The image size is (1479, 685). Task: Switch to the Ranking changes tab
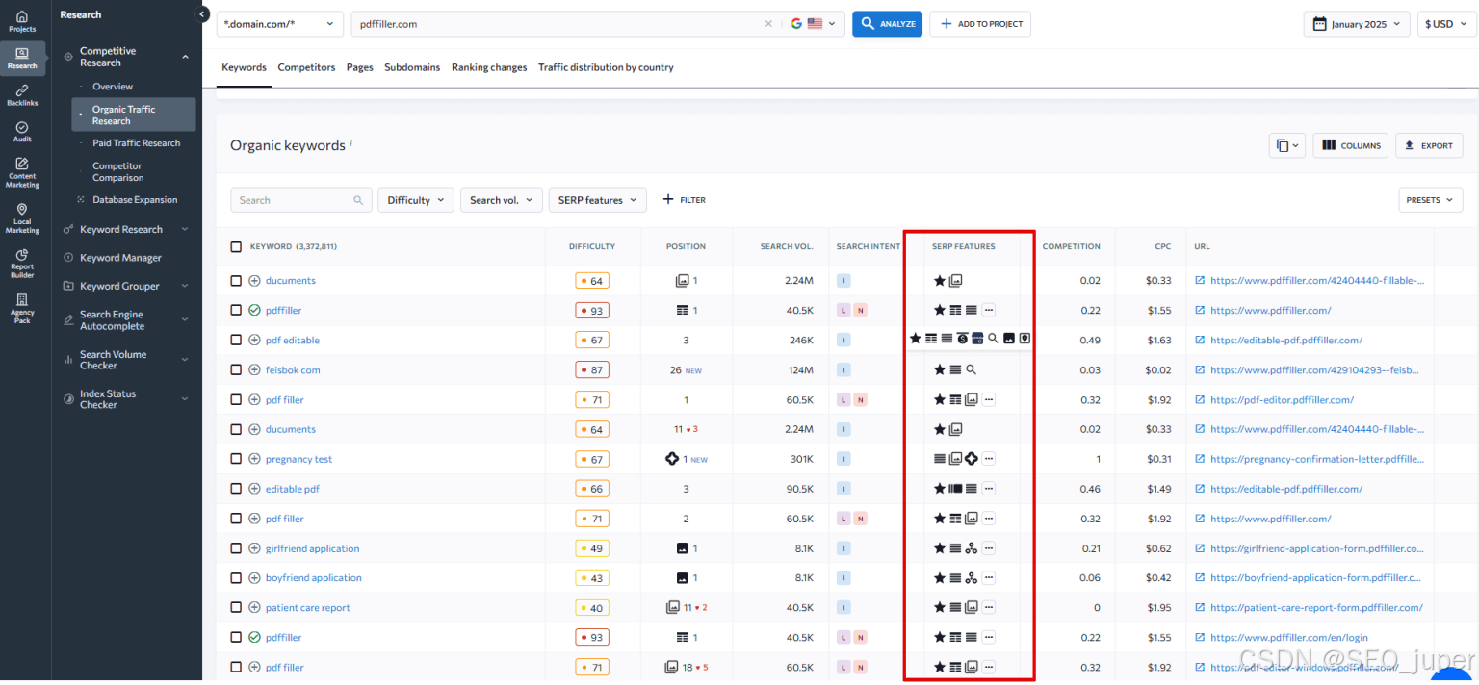point(489,67)
